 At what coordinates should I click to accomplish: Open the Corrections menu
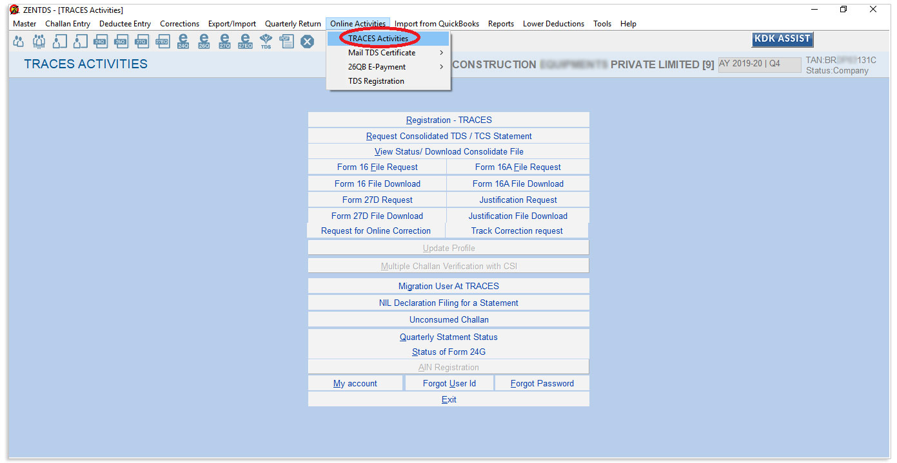[180, 24]
